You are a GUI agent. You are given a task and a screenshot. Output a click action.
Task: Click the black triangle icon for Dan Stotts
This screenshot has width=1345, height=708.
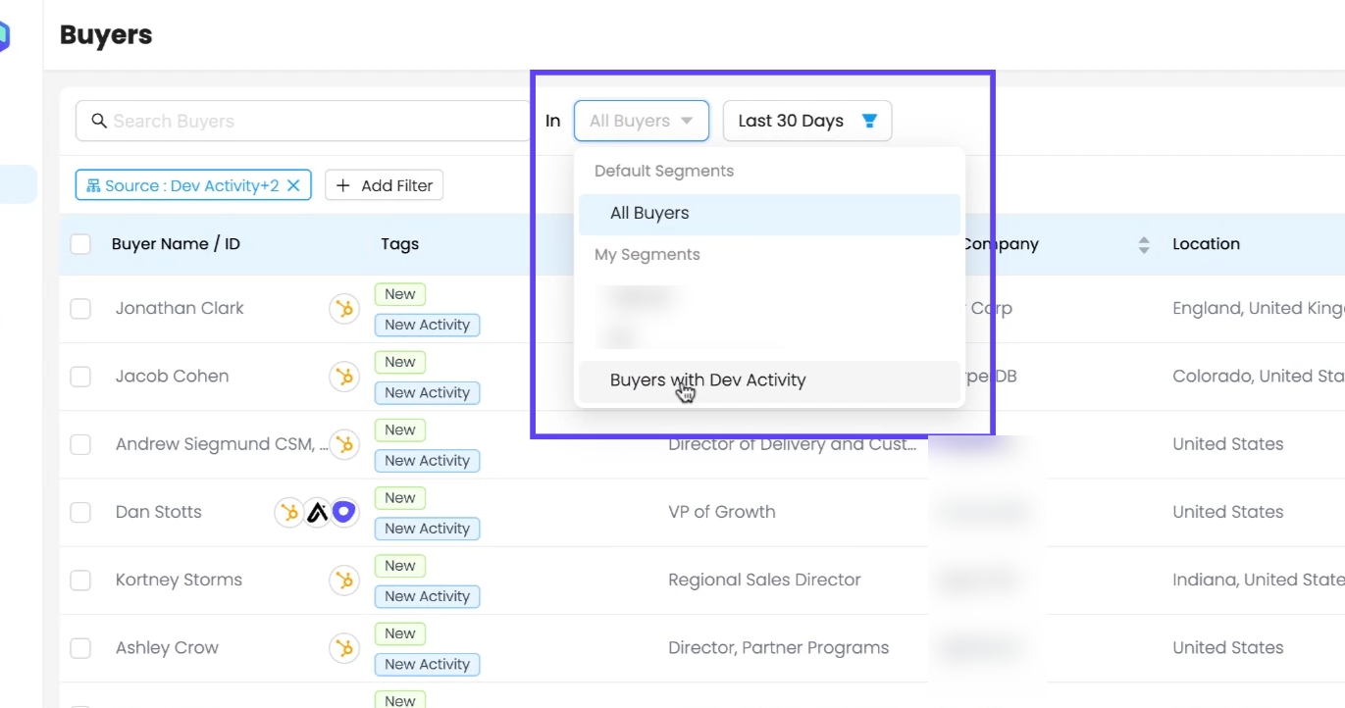point(316,512)
